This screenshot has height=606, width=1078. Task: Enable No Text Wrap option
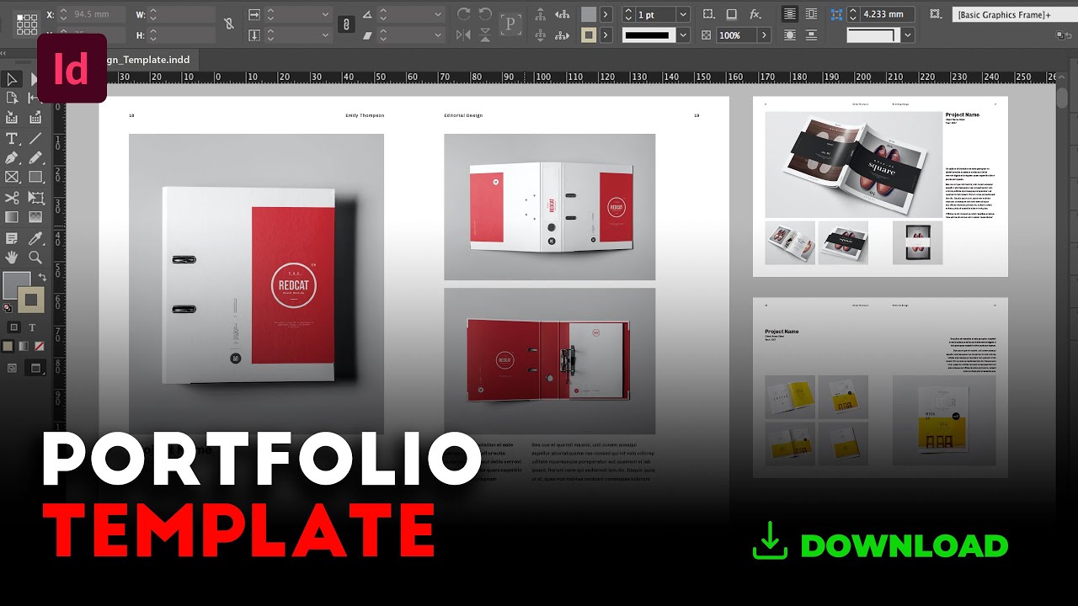[x=790, y=14]
